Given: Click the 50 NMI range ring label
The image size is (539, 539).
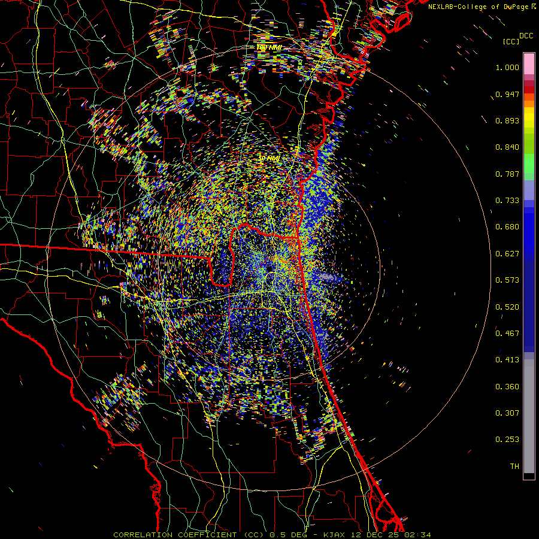Looking at the screenshot, I should point(269,158).
